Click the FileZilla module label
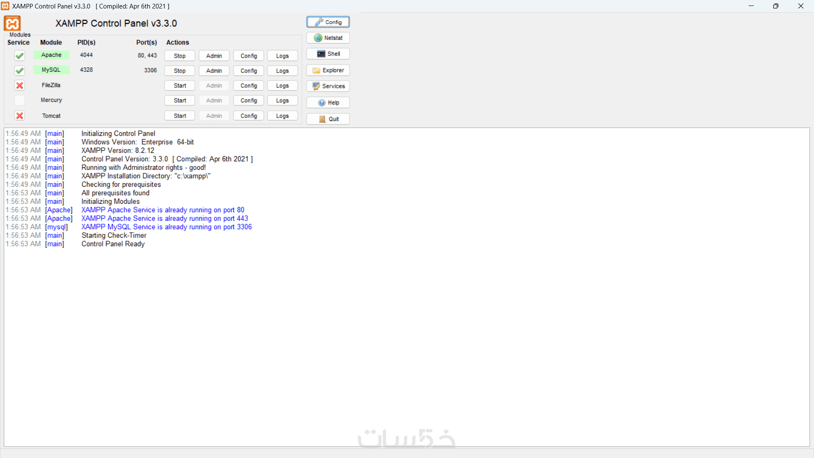814x458 pixels. (51, 85)
